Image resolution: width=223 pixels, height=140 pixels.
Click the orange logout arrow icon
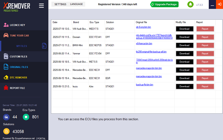219,4
